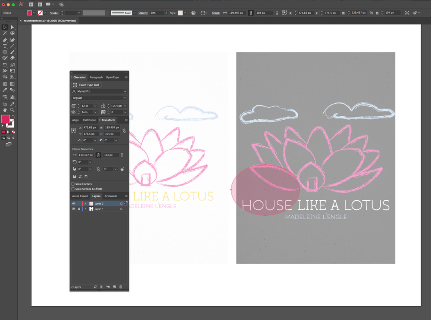Switch to the Pathfinder tab
The width and height of the screenshot is (431, 320).
pyautogui.click(x=89, y=120)
